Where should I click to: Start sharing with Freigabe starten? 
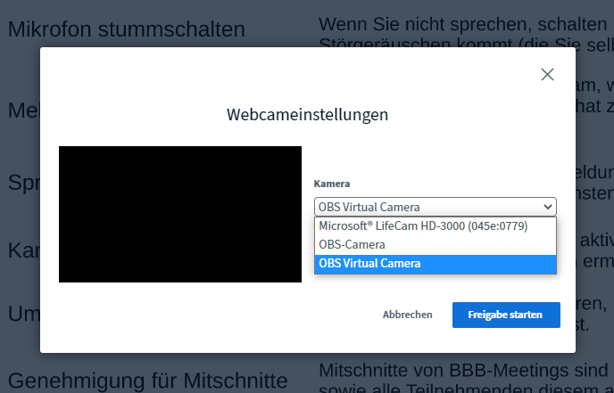[x=505, y=315]
